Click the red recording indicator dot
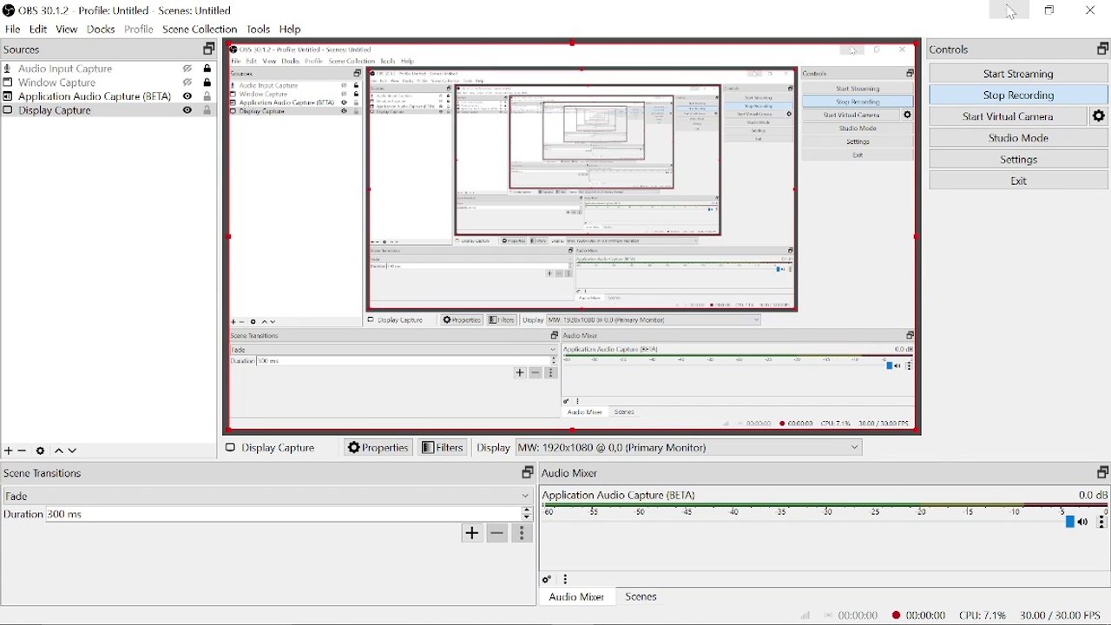Screen dimensions: 1111x625 click(x=896, y=615)
